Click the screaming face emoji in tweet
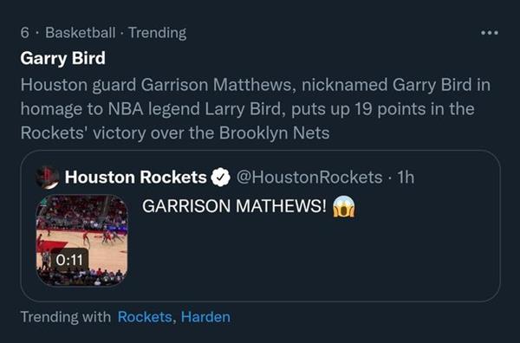This screenshot has height=343, width=520. (x=343, y=206)
